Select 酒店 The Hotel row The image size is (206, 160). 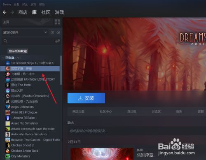click(x=30, y=85)
